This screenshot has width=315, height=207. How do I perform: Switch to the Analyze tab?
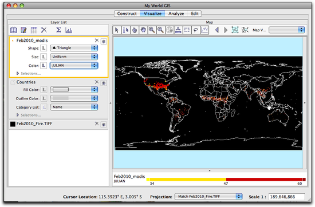(x=176, y=14)
